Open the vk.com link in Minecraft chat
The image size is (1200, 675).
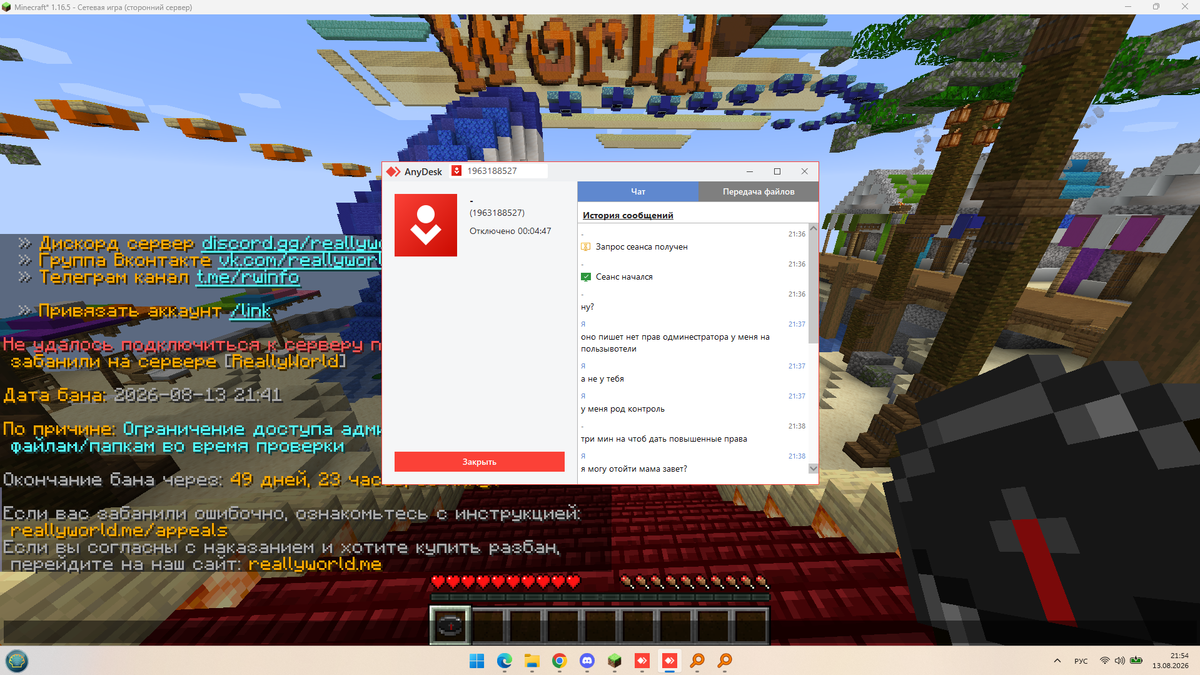pos(300,260)
